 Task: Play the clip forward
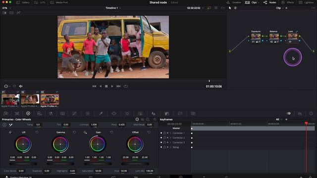click(112, 86)
